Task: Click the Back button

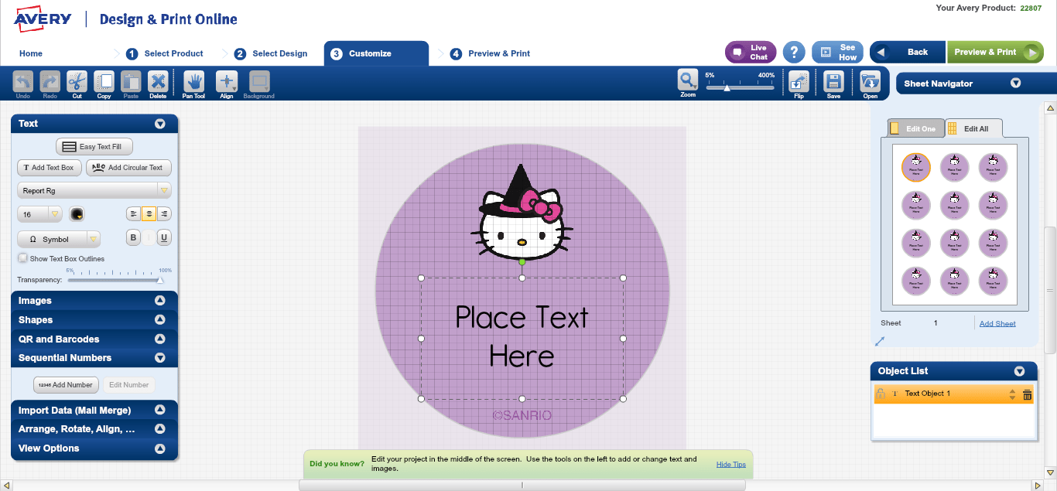Action: point(908,52)
